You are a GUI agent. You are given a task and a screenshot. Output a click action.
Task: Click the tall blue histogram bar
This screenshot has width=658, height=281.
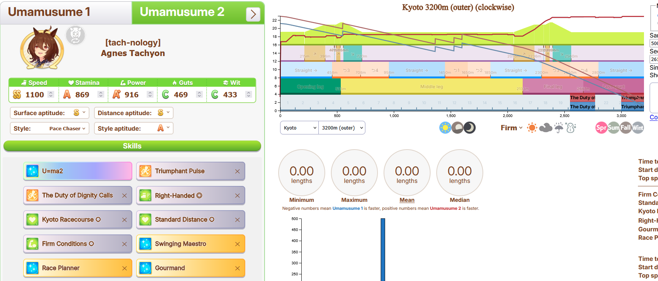[x=383, y=250]
